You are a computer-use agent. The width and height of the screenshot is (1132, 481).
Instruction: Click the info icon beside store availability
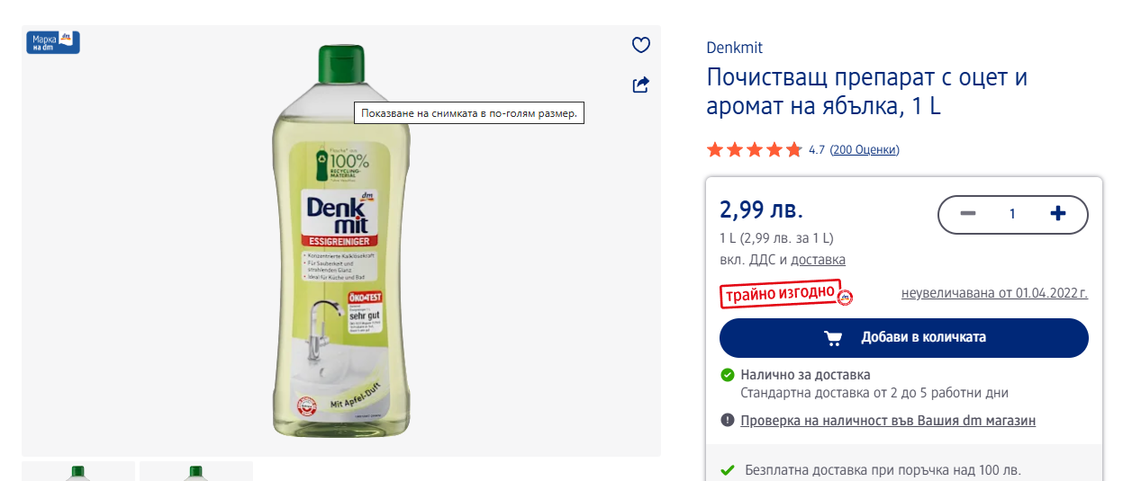(x=728, y=421)
